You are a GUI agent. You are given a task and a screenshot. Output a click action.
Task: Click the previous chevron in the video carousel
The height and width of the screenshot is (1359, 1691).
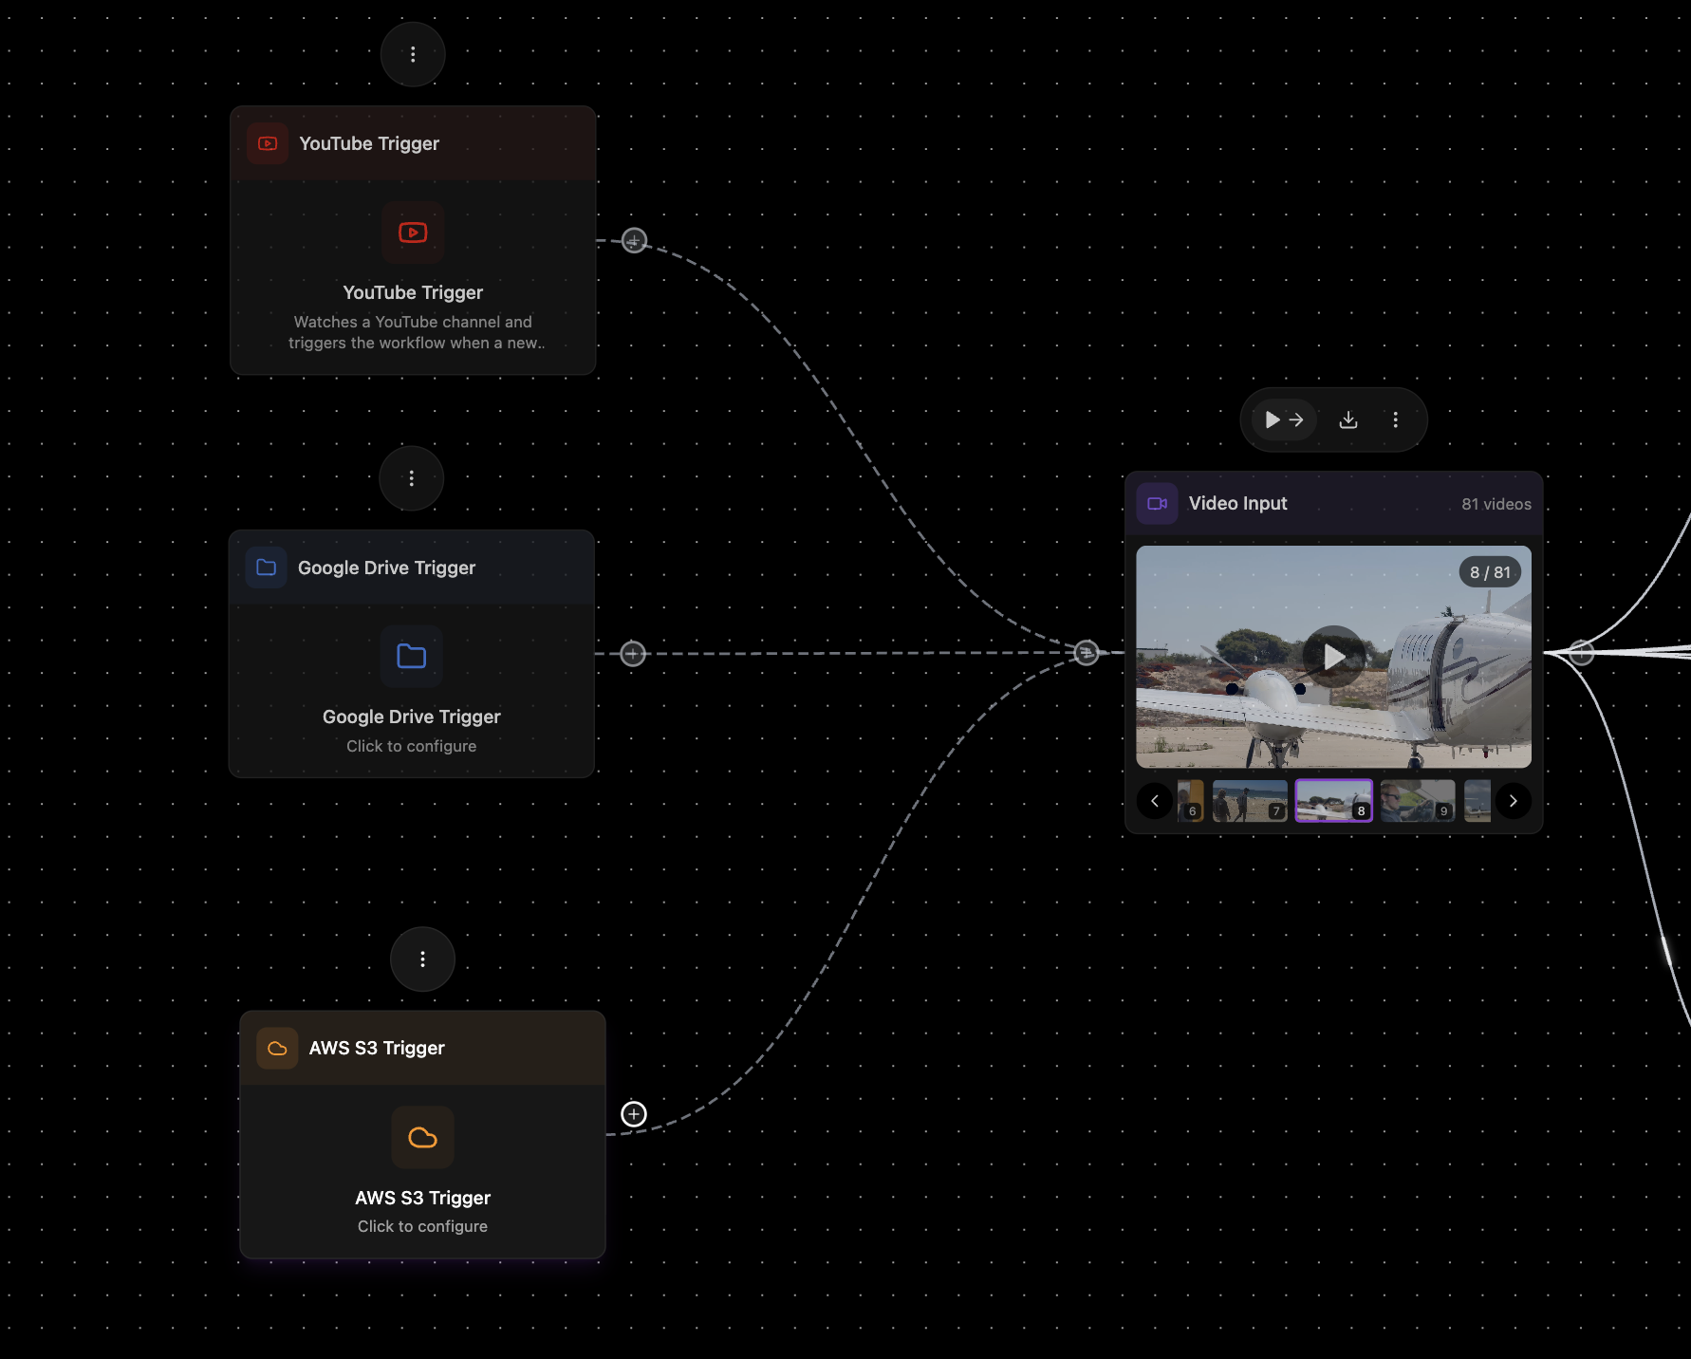tap(1154, 800)
